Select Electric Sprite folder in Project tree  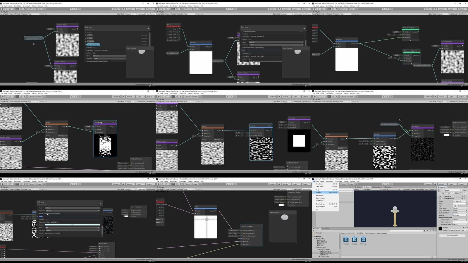pyautogui.click(x=326, y=251)
